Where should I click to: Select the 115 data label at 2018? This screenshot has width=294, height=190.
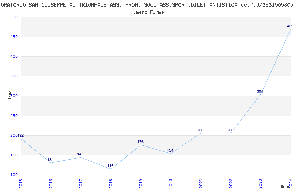tap(110, 166)
